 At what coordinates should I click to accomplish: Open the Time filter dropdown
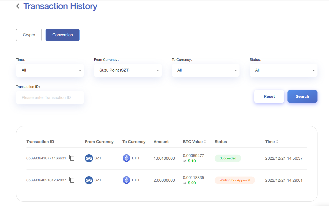(50, 70)
